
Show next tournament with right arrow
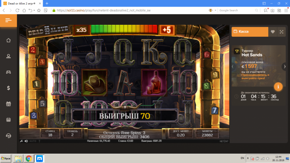284,67
